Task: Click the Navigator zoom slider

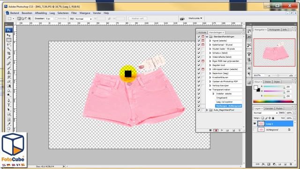Action: tap(278, 76)
